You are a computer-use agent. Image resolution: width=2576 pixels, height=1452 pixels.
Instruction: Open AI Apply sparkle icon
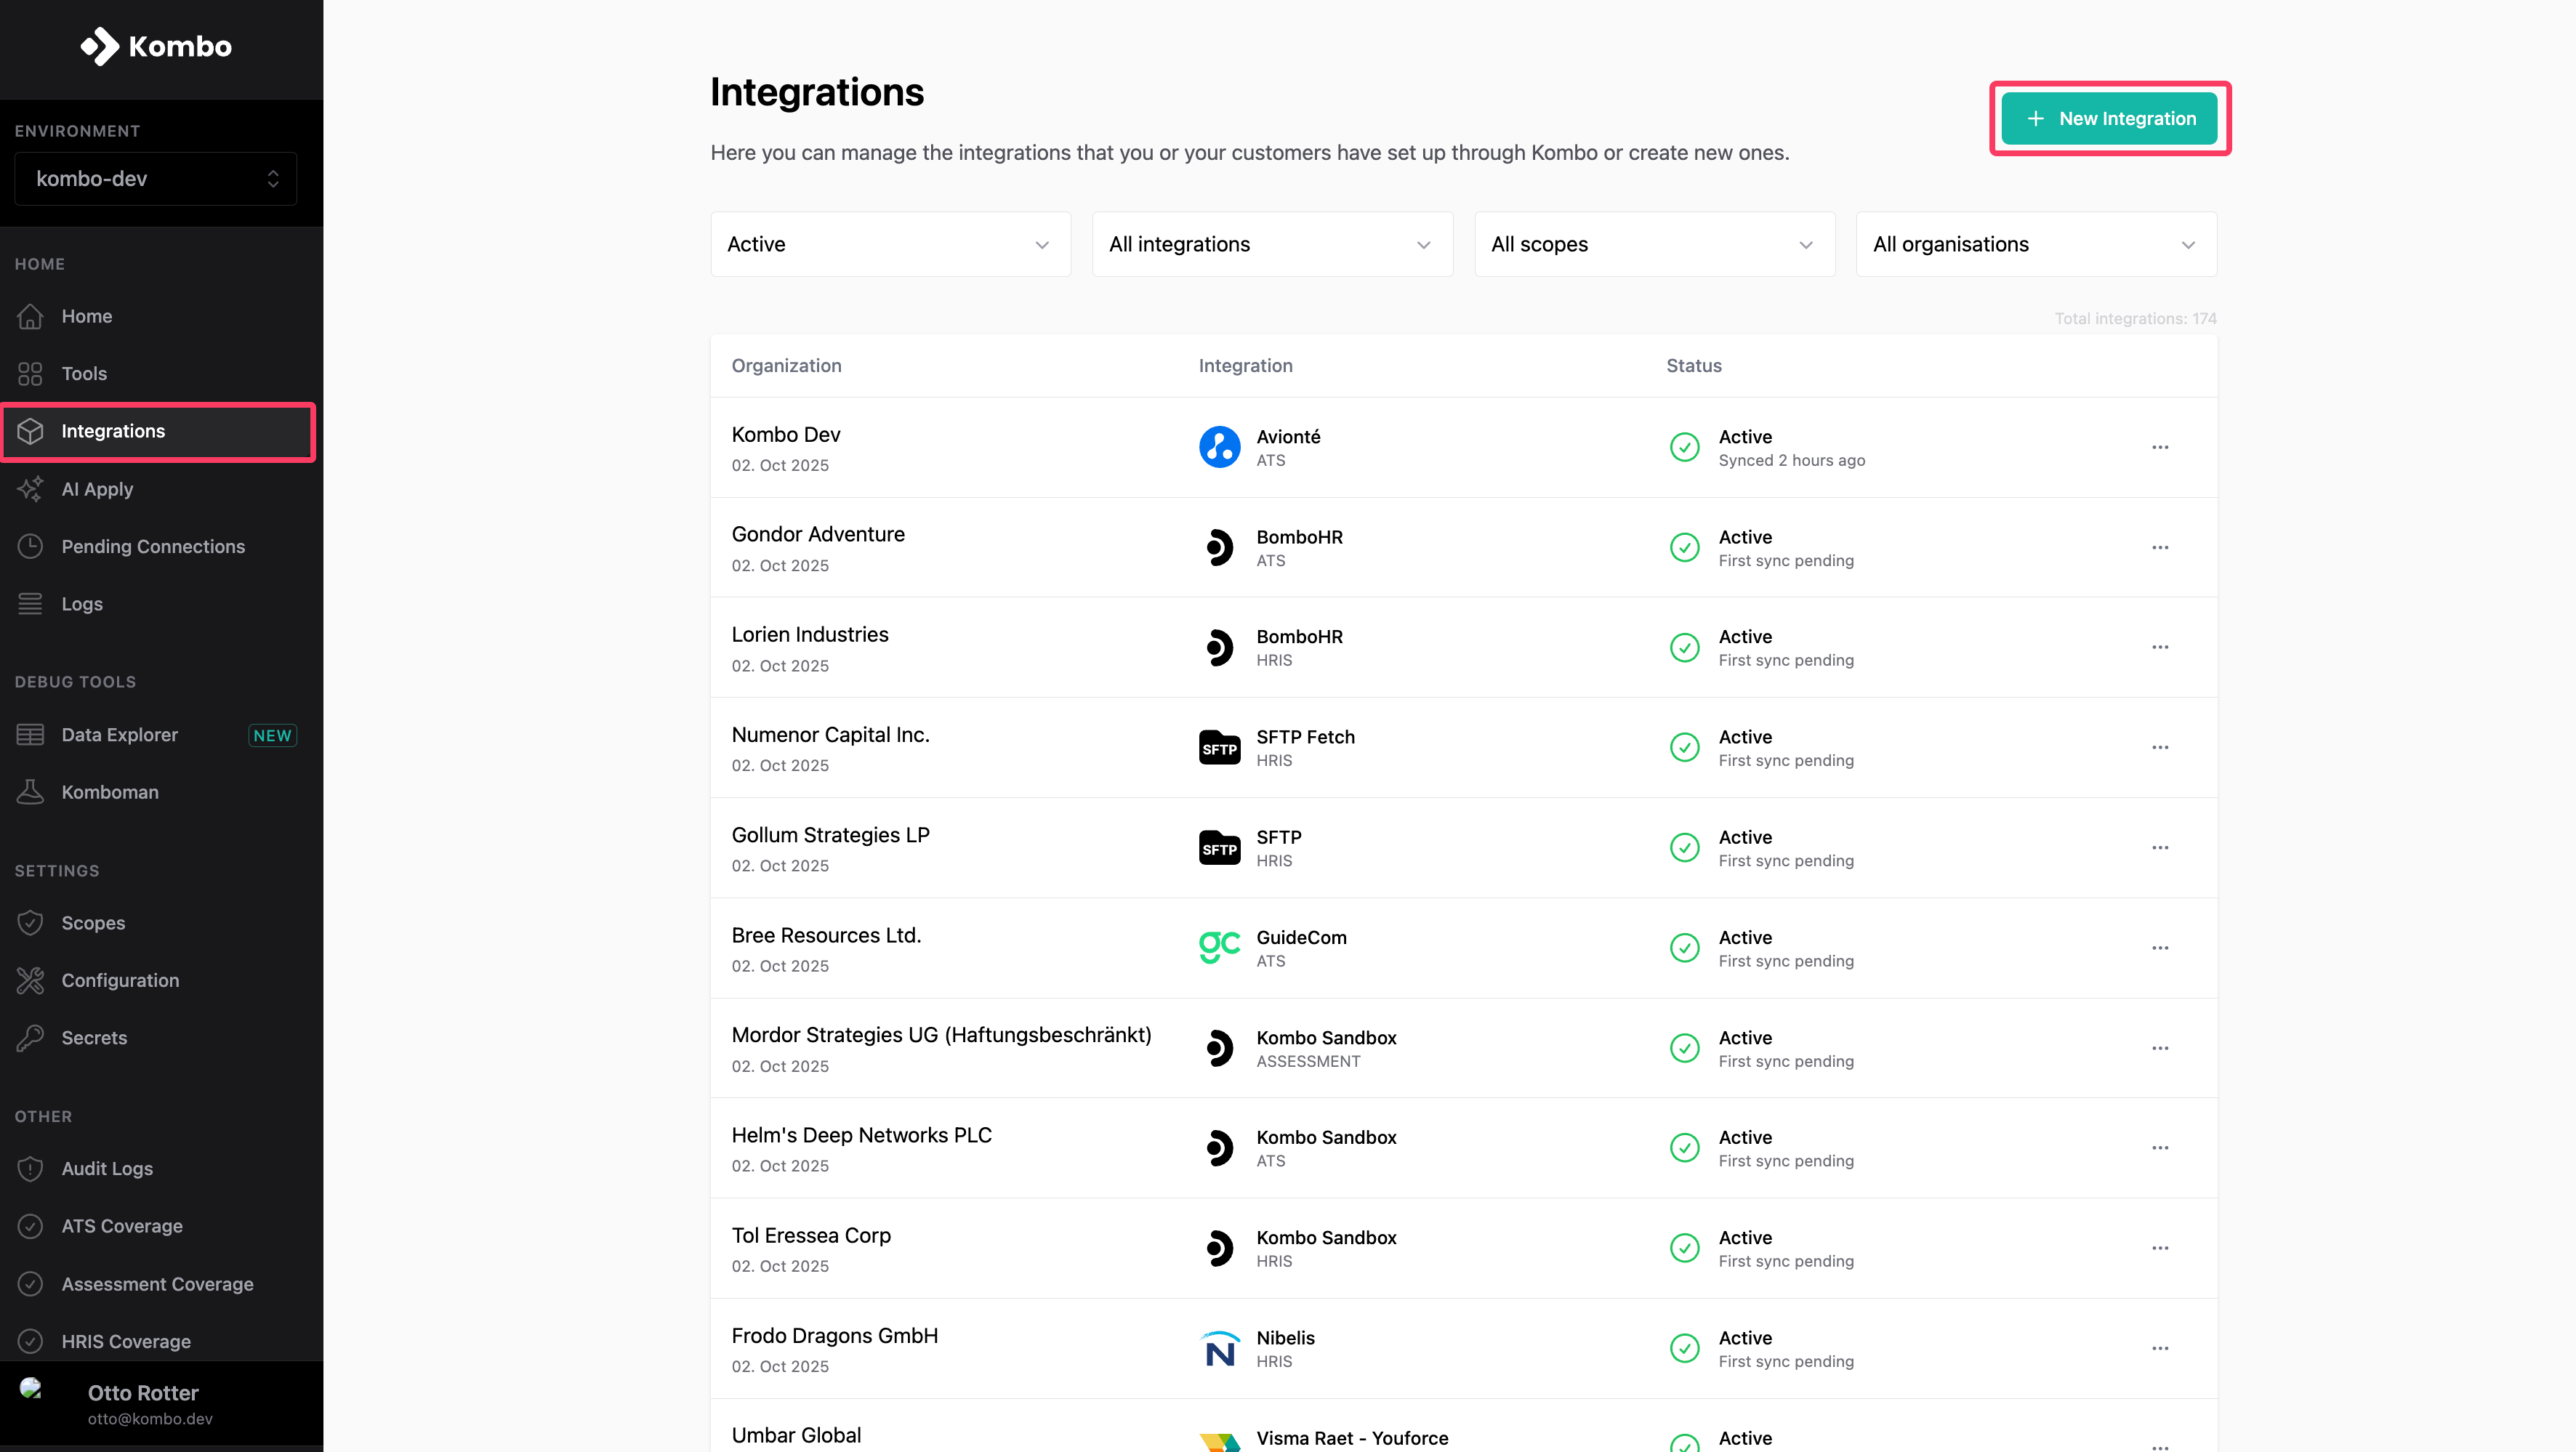(x=30, y=489)
